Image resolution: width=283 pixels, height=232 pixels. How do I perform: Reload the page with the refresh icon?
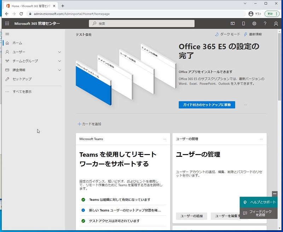click(x=21, y=14)
